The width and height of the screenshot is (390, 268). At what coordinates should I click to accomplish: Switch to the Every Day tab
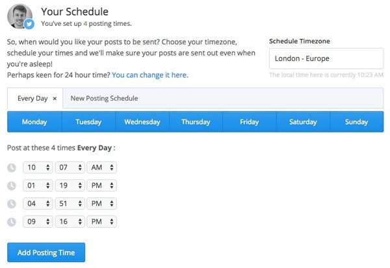(32, 99)
